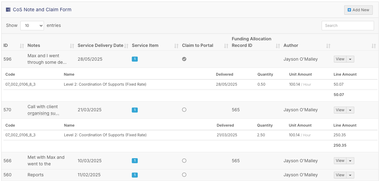
Task: Click note 'Met with Max and went to the'
Action: 46,161
